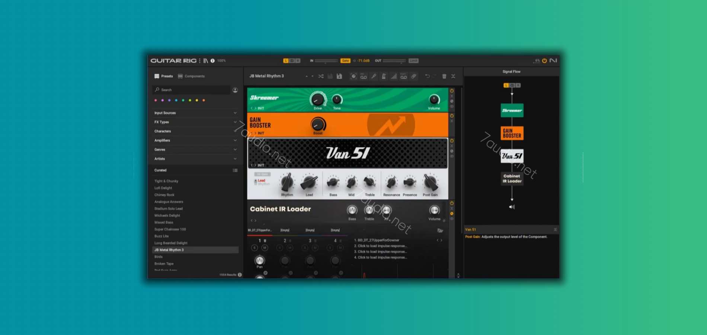
Task: Select the second [Empty] IR slot tab
Action: [310, 230]
